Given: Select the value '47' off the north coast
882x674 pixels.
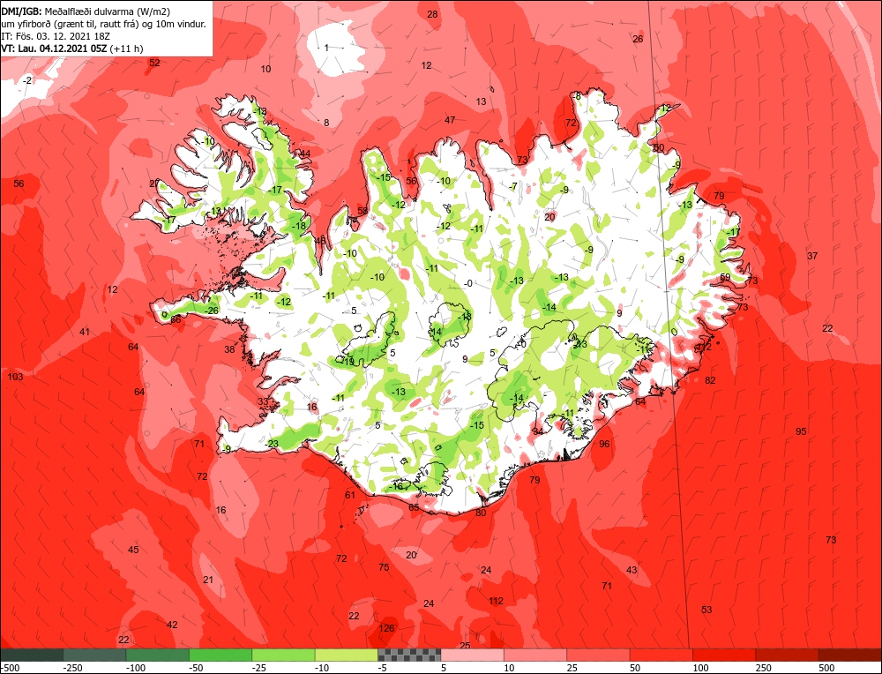Looking at the screenshot, I should [x=450, y=120].
